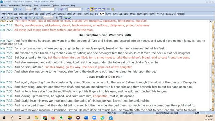215x121 pixels.
Task: Switch to the ASV Bible tab
Action: (x=10, y=14)
